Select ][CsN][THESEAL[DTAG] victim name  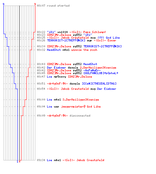point(99,84)
